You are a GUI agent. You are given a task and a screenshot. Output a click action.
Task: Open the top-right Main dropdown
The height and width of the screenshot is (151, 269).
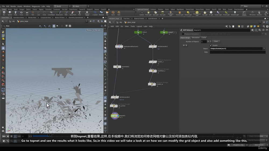pyautogui.click(x=252, y=6)
